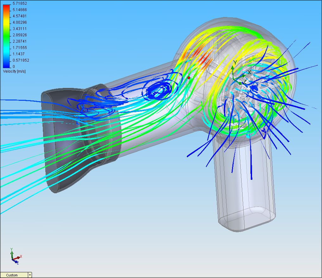Click the 2.85926 legend tick value
Screen dimensions: 322x278
click(x=20, y=35)
